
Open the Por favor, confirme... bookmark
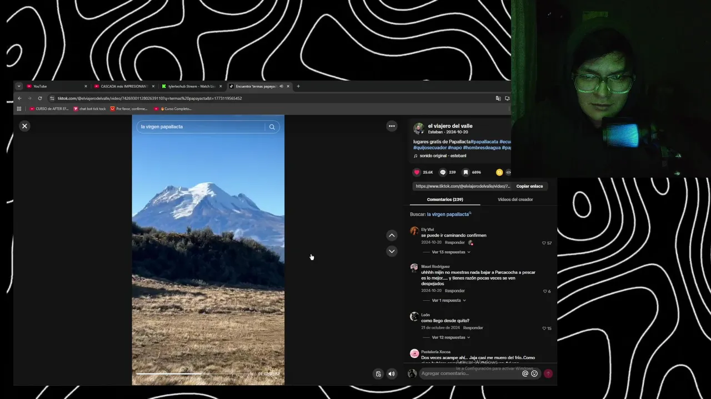[x=129, y=109]
